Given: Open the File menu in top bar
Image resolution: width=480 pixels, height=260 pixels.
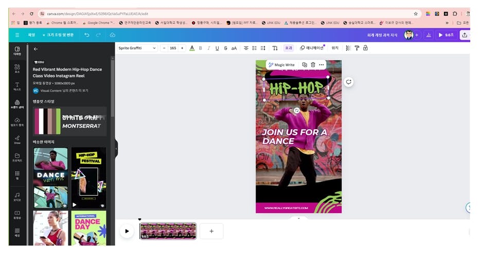Looking at the screenshot, I should (31, 35).
